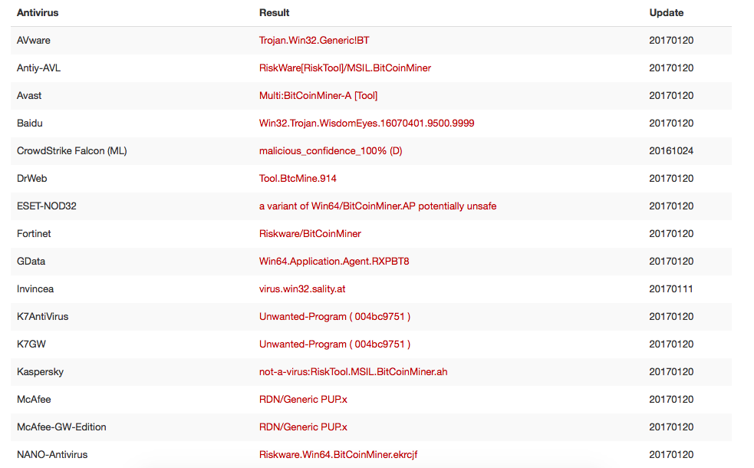Click the Win64.Application.Agent.RXPBT8 result
This screenshot has width=754, height=468.
click(334, 261)
